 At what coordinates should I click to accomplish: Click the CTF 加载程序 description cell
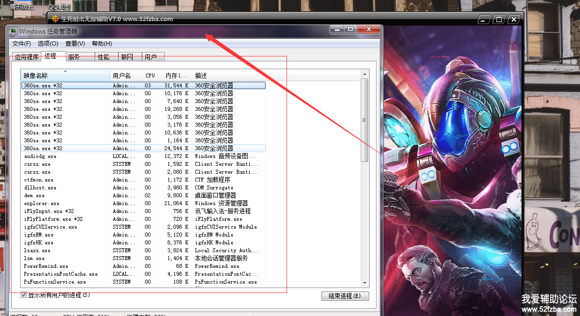[212, 180]
